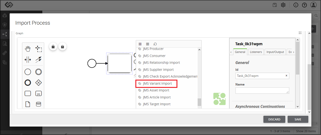Viewport: 321px width, 135px height.
Task: Click the save/archive icon in header
Action: pyautogui.click(x=275, y=5)
